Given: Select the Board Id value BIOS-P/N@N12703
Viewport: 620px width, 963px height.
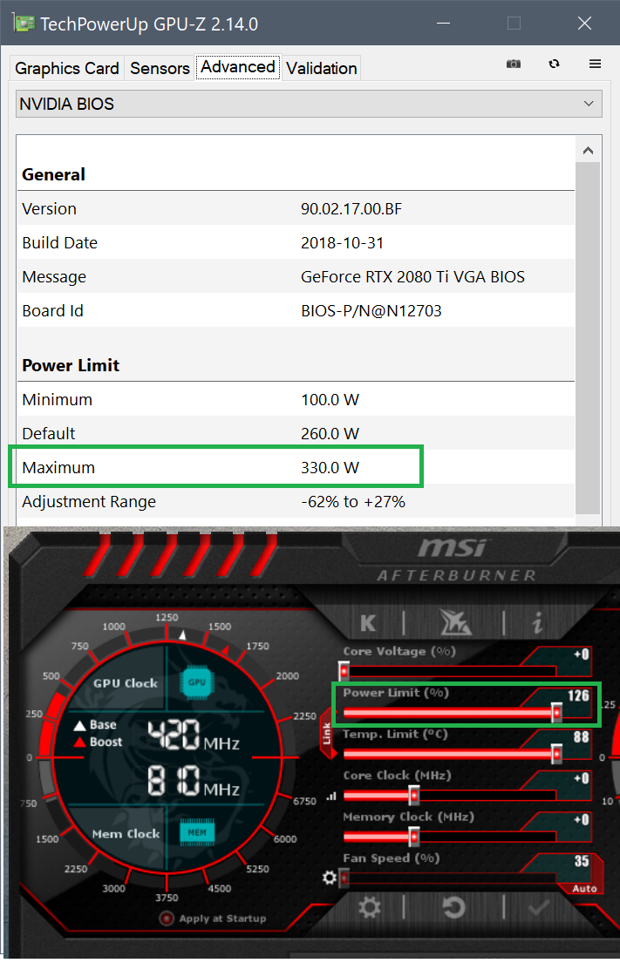Looking at the screenshot, I should (371, 311).
